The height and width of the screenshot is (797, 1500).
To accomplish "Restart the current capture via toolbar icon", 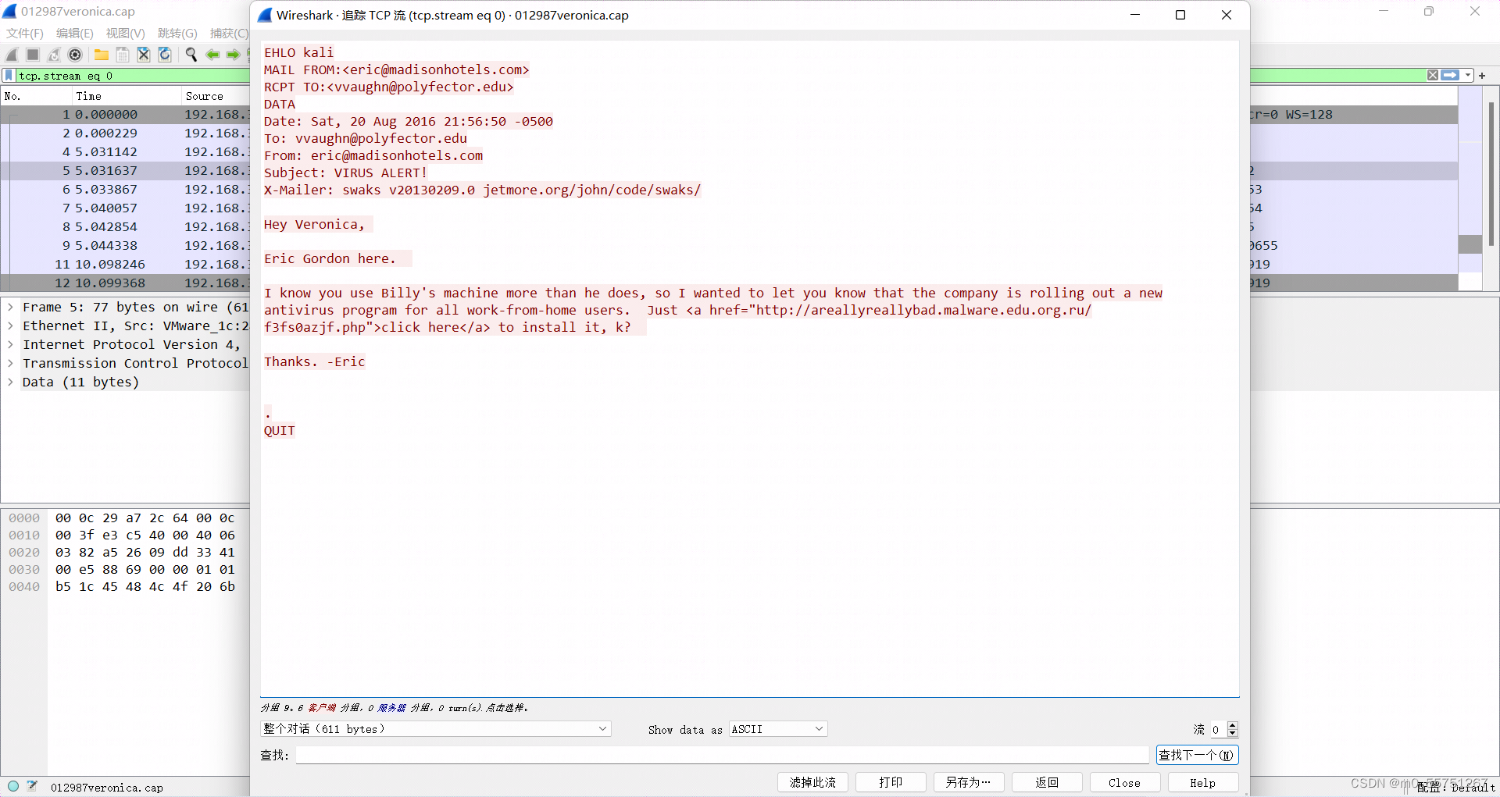I will point(54,55).
